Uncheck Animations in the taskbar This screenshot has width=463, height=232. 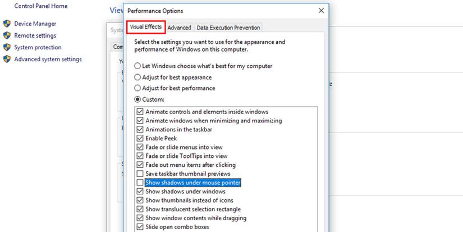[x=140, y=129]
